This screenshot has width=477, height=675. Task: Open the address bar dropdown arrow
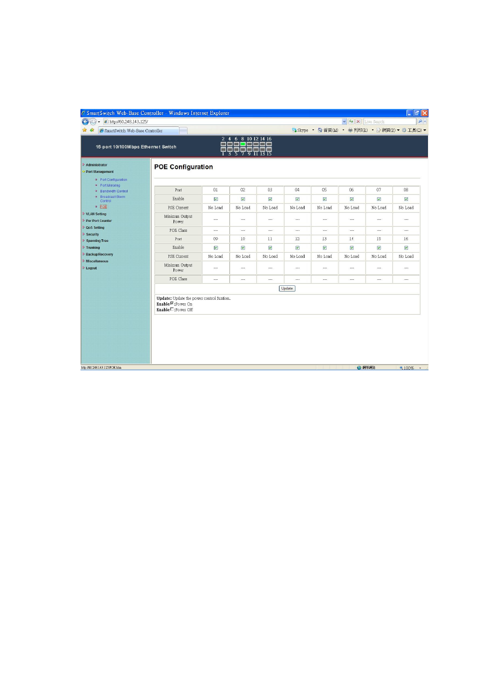[344, 121]
